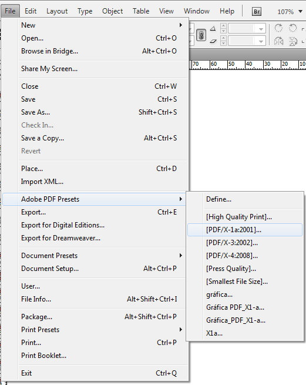Open the rotation angle field dropdown arrow
Viewport: 306px width, 385px height.
261,29
